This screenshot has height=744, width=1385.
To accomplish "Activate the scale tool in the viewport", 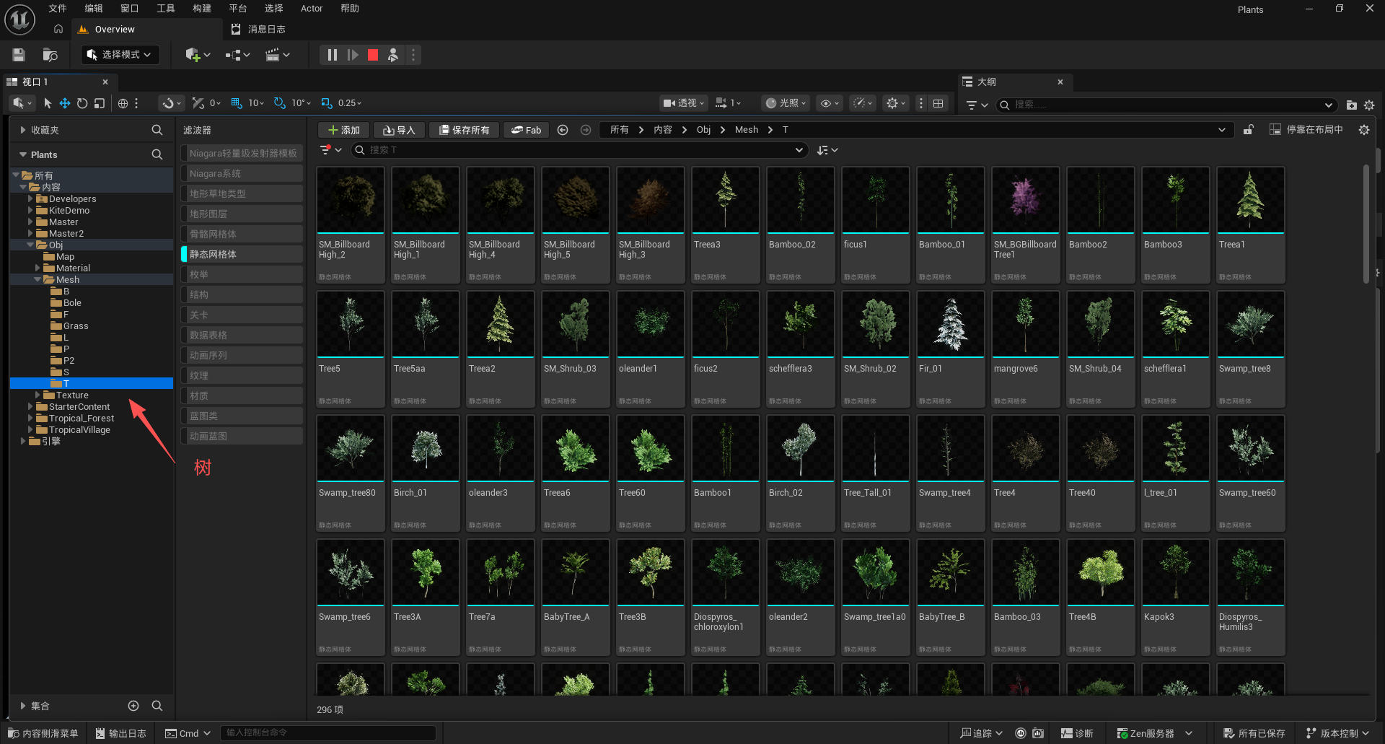I will tap(100, 103).
